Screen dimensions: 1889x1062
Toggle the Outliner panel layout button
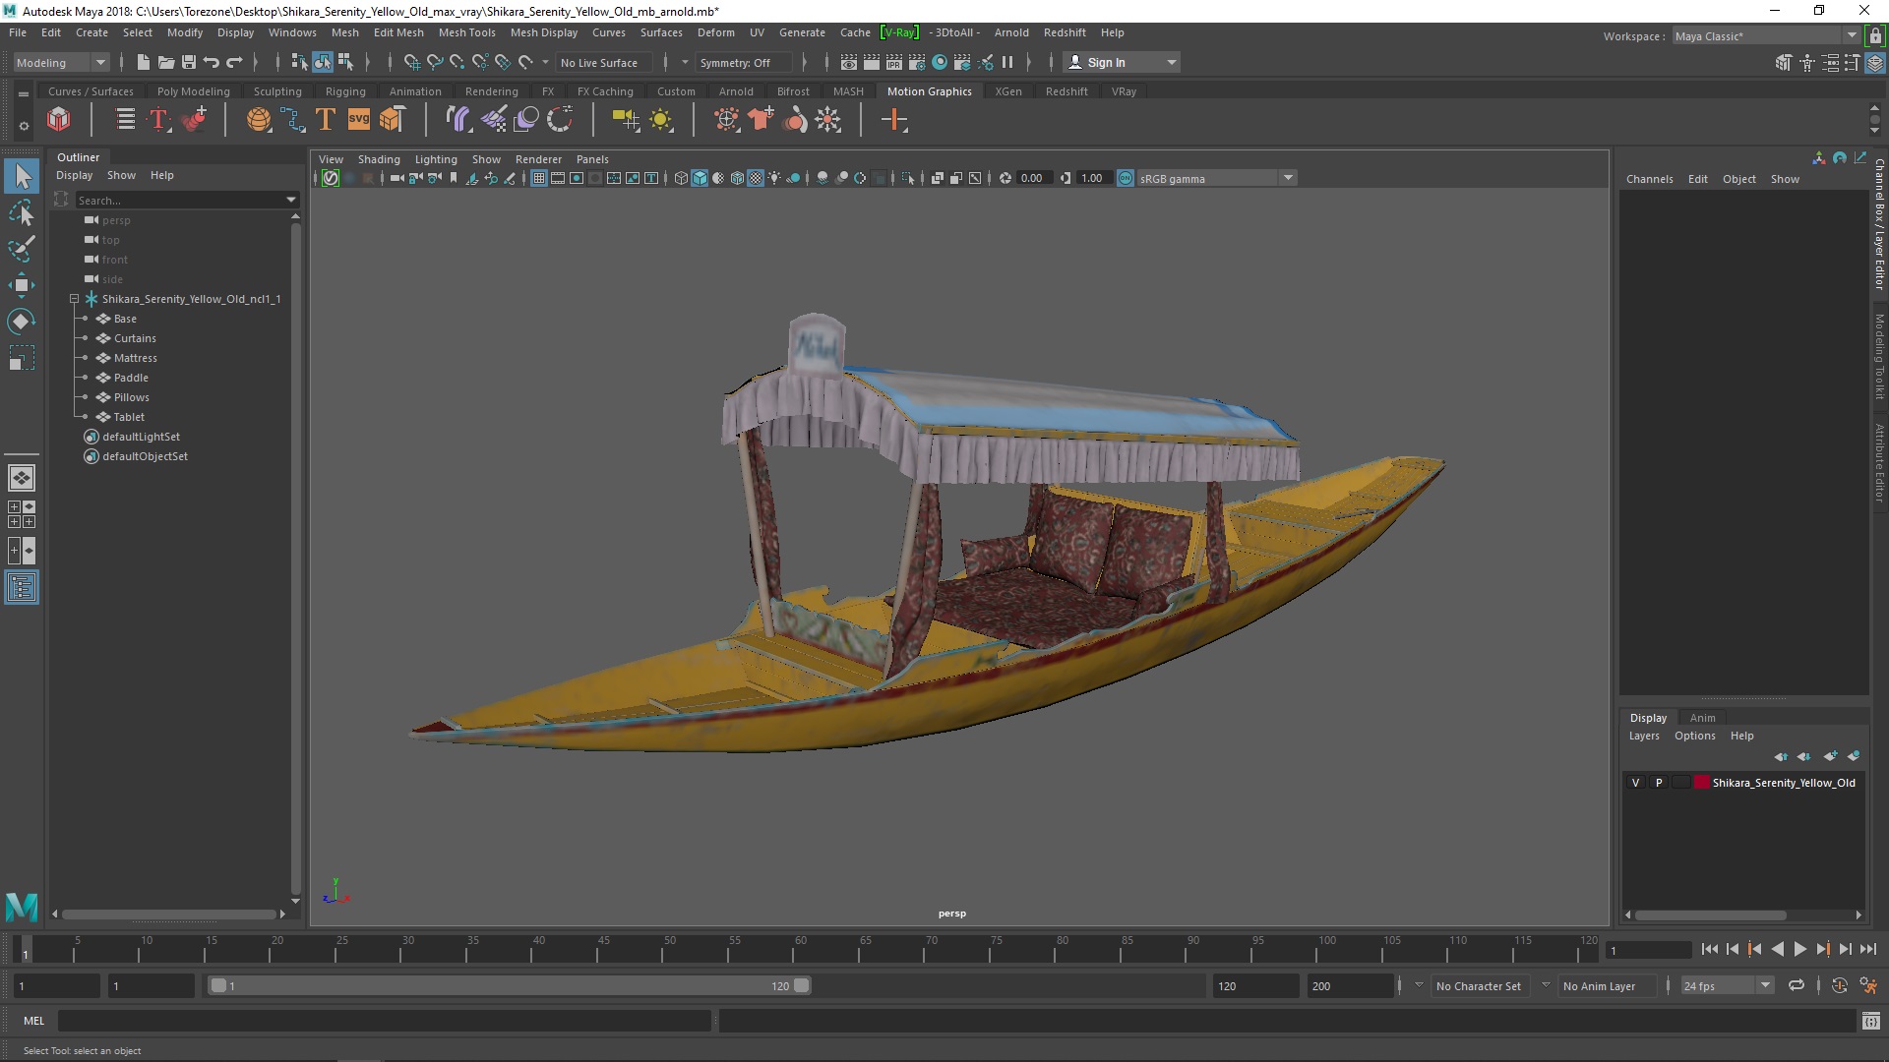coord(21,588)
